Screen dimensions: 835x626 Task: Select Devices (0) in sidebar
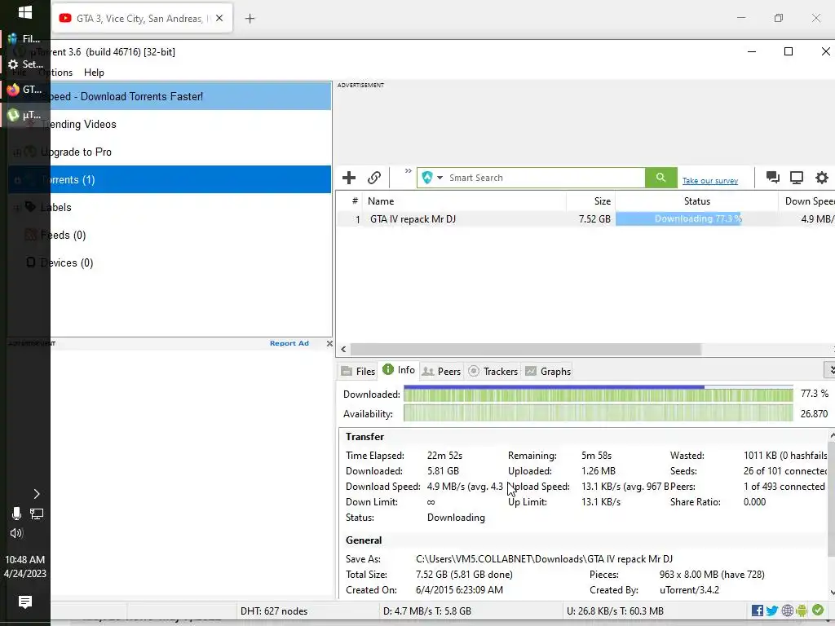170,262
